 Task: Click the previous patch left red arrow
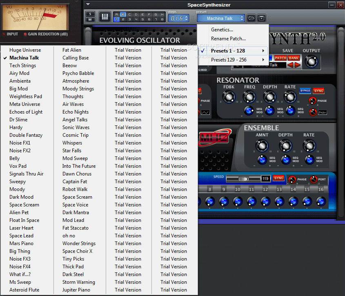[290, 65]
